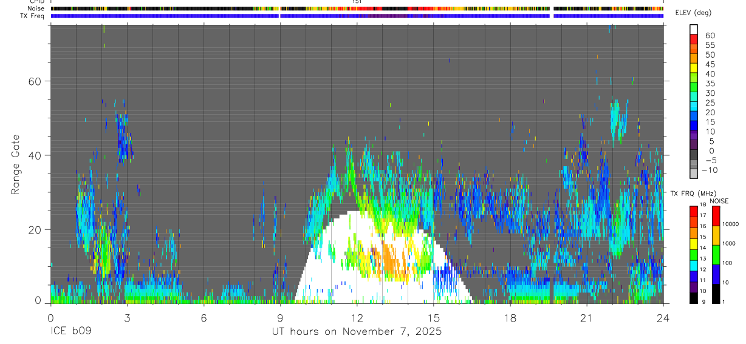Click the red 17 MHz TX frequency swatch

(694, 212)
